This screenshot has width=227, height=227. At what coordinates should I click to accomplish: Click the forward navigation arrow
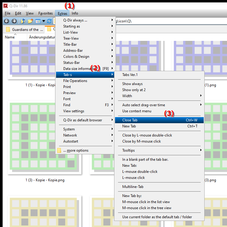point(14,21)
